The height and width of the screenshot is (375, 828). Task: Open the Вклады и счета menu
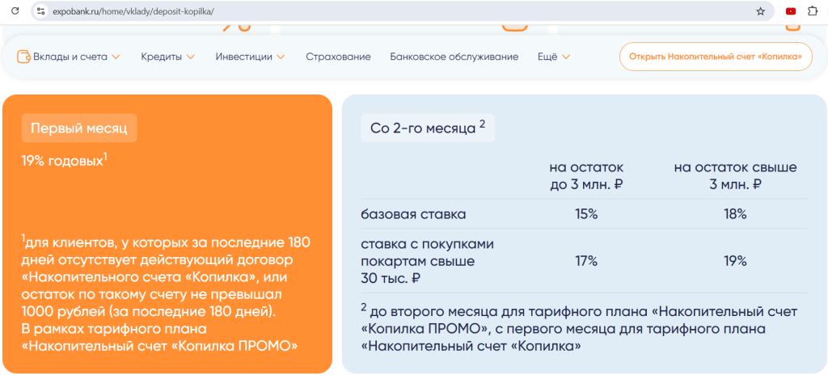click(x=70, y=57)
